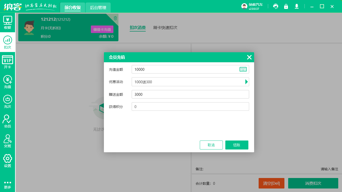Click the customer service headset icon
This screenshot has height=192, width=342.
tap(276, 6)
